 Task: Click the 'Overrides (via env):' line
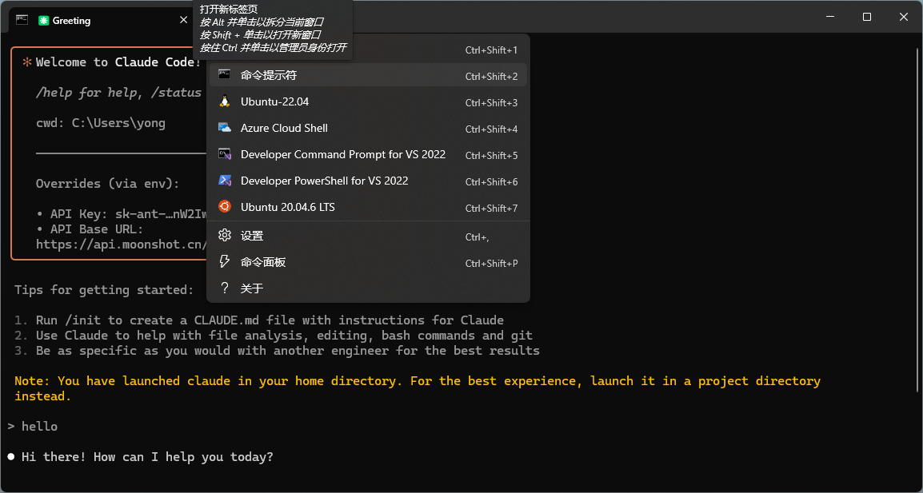tap(108, 183)
